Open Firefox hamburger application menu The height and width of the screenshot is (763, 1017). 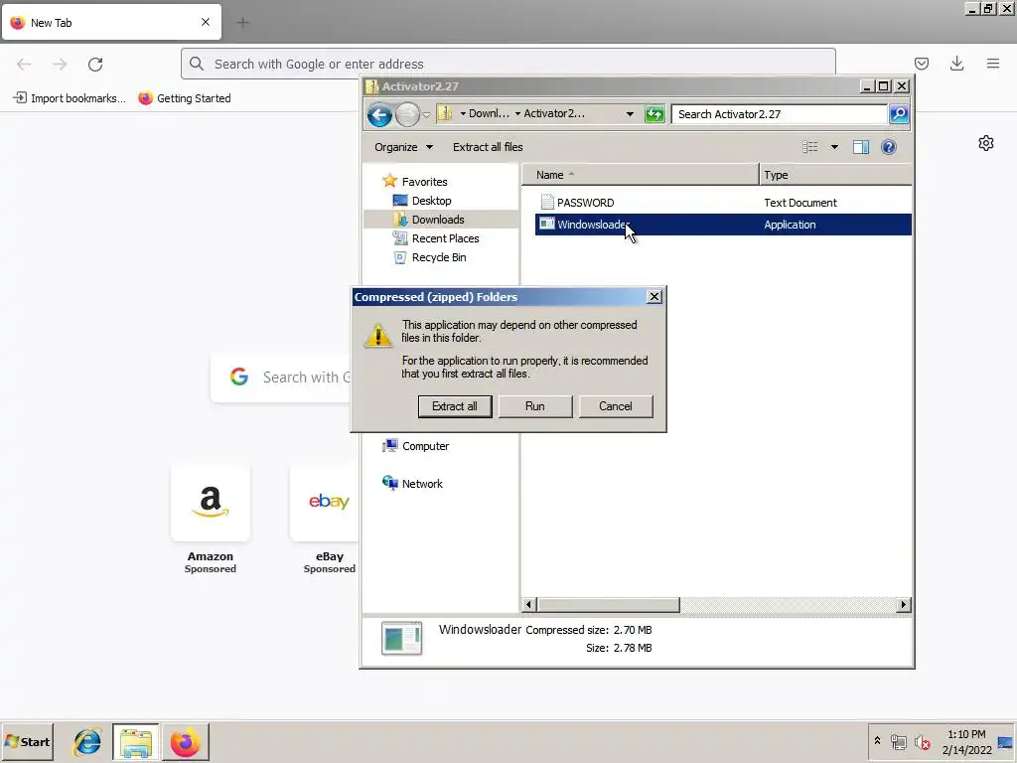click(993, 64)
